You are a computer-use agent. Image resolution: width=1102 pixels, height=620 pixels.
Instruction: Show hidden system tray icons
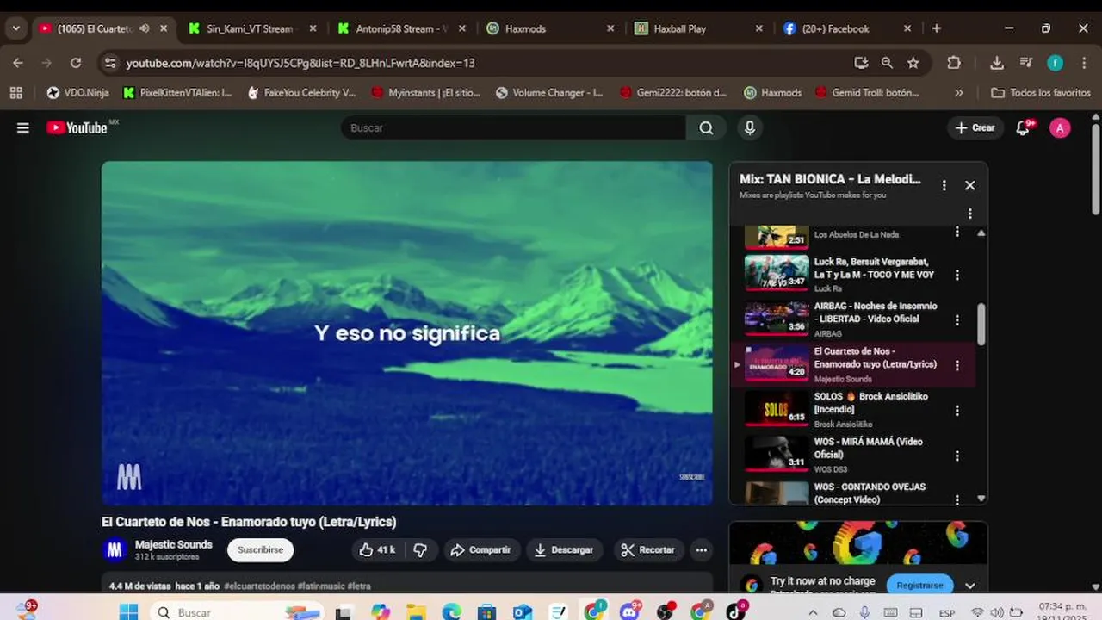click(813, 612)
